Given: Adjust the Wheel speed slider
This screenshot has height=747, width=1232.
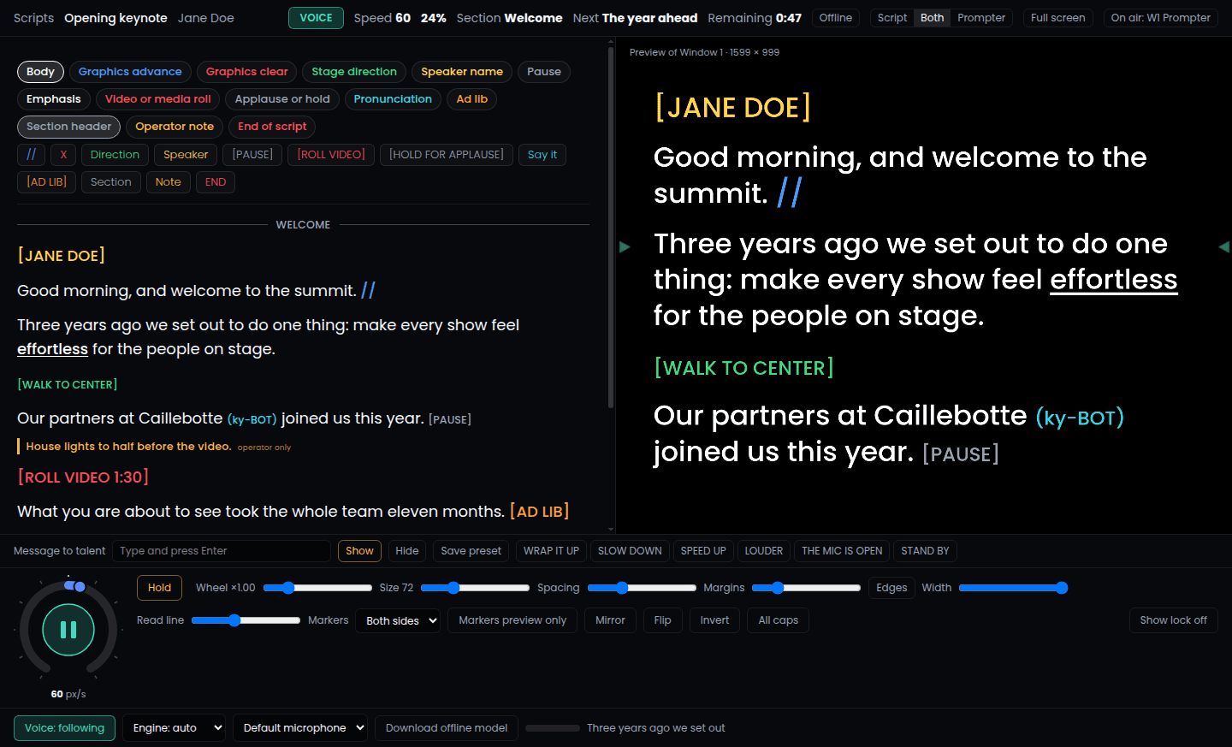Looking at the screenshot, I should point(317,588).
